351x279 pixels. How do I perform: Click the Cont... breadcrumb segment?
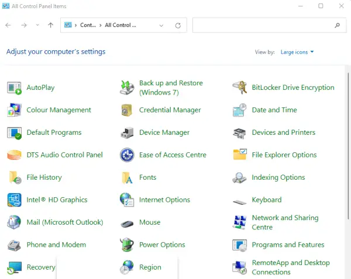(88, 25)
